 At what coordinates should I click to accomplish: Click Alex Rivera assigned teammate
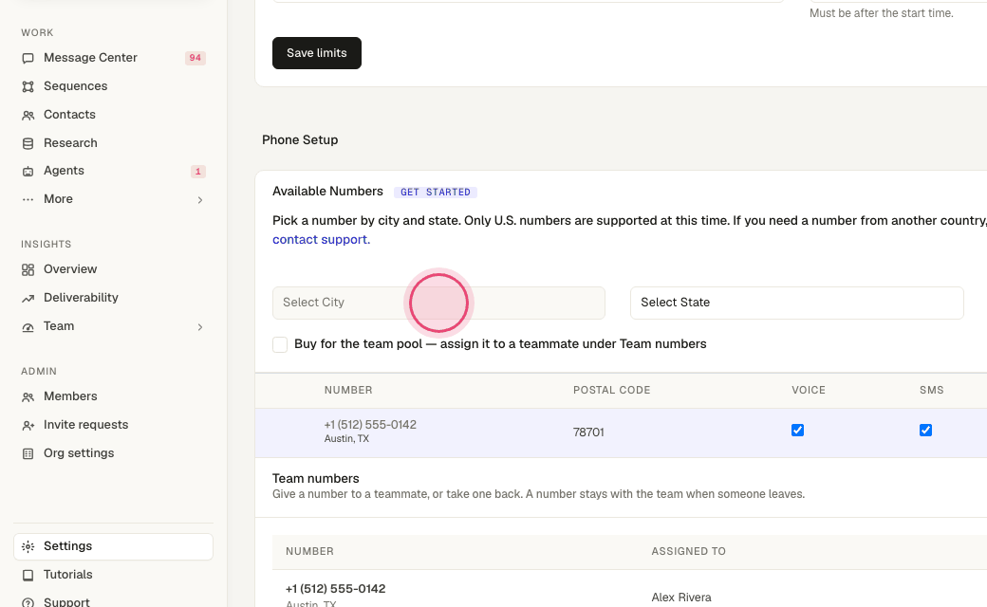[681, 597]
